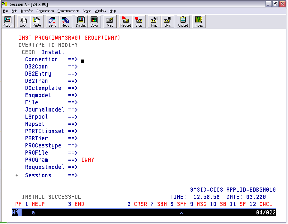Open the Assist menu
Viewport: 288px width, 224px height.
(87, 11)
